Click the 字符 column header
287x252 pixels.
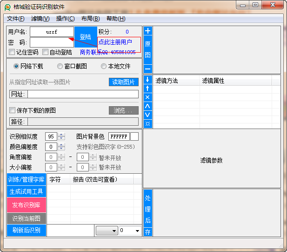(59, 179)
